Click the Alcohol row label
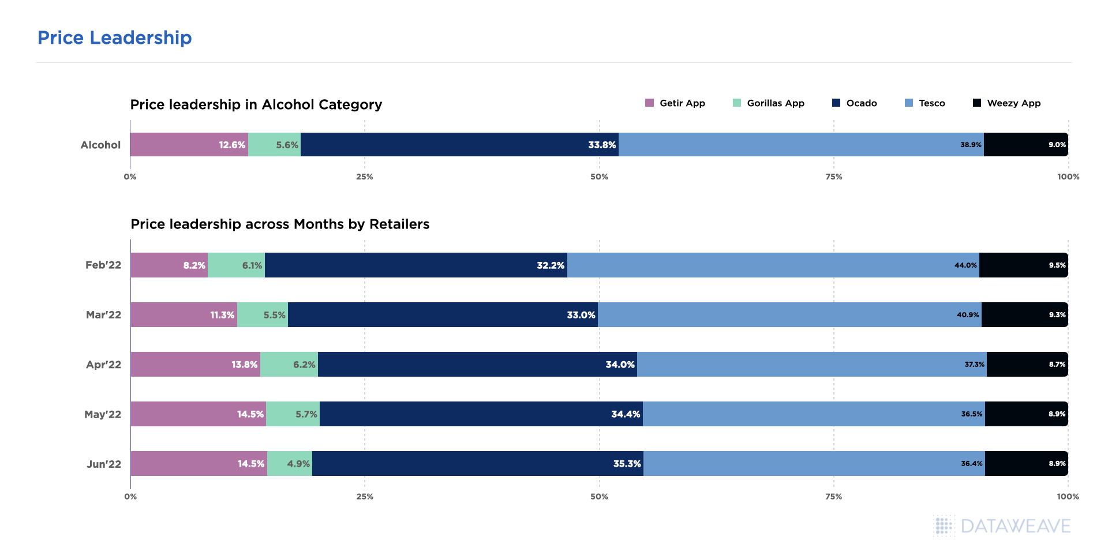Viewport: 1108px width, 548px height. tap(100, 145)
